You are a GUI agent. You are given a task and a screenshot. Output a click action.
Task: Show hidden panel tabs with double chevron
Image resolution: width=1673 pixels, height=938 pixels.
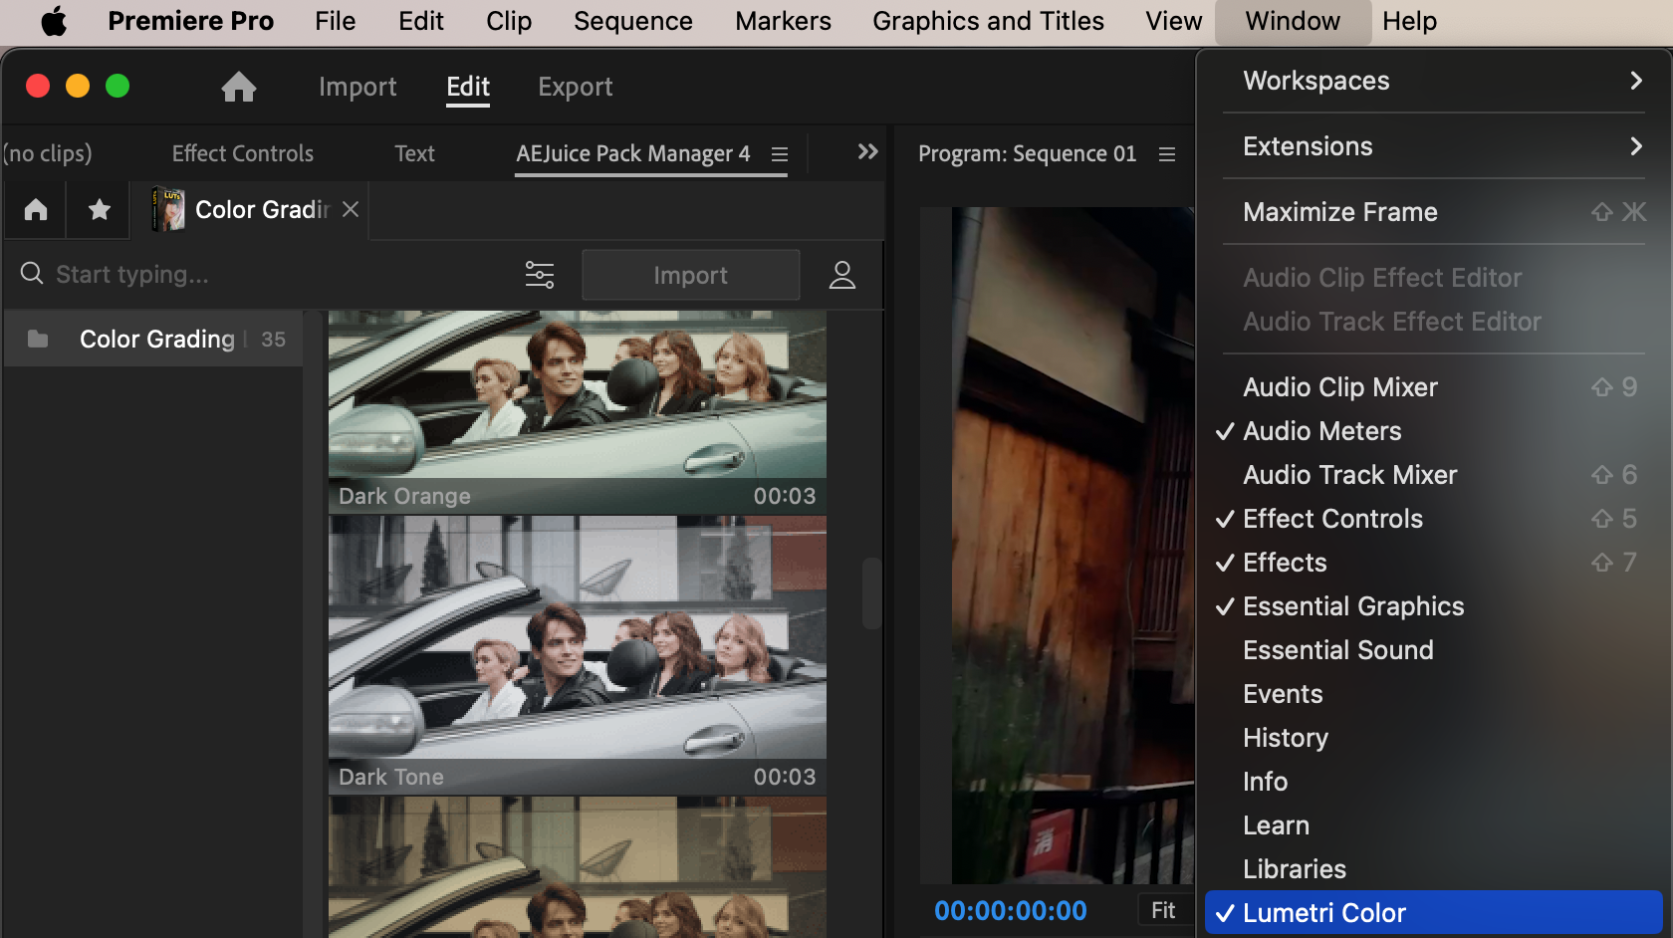click(x=867, y=151)
